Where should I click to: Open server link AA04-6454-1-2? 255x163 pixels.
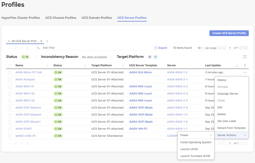coord(177,73)
